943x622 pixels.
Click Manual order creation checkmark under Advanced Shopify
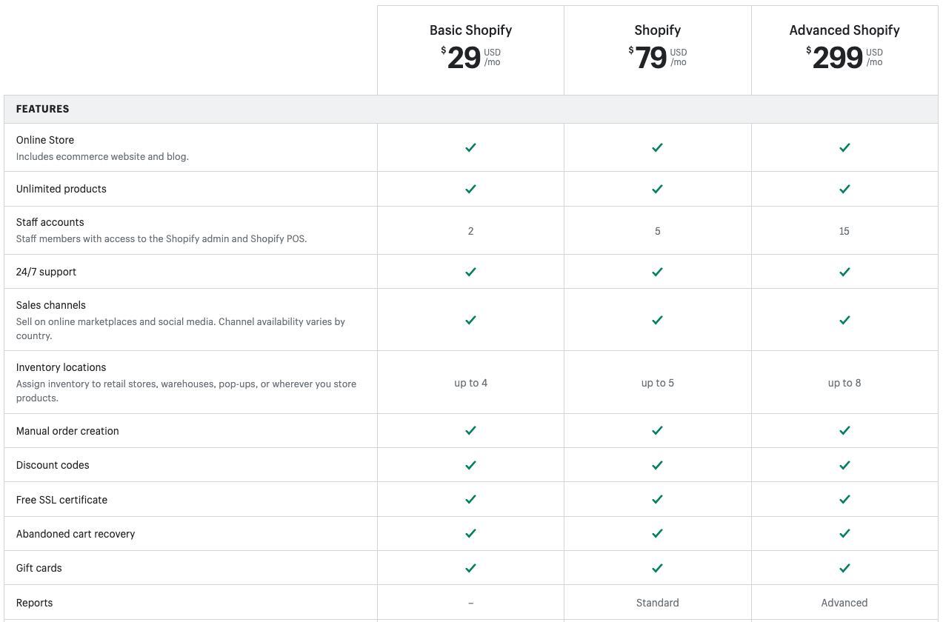tap(844, 430)
